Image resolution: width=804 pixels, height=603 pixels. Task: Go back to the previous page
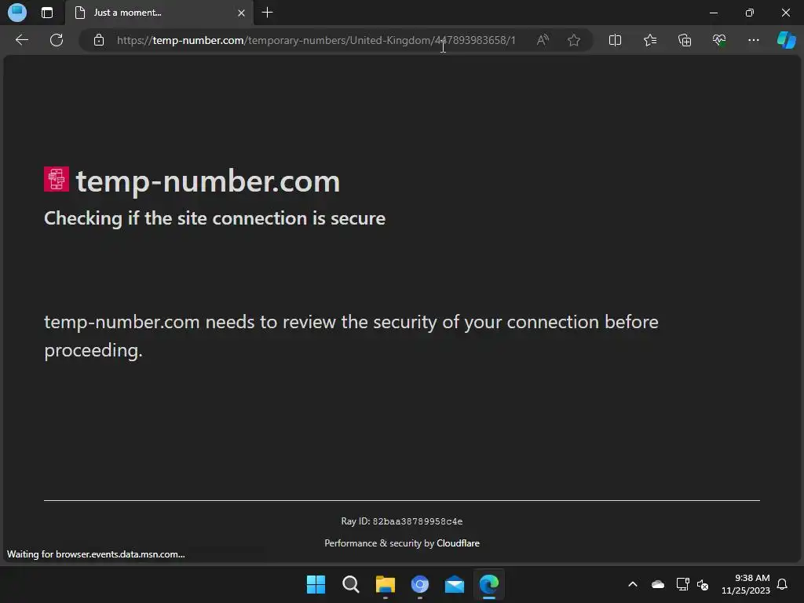22,40
